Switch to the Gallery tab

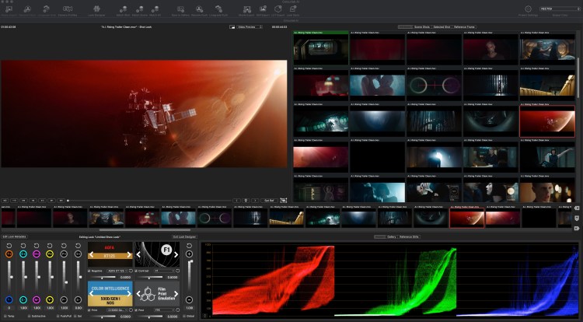point(392,237)
